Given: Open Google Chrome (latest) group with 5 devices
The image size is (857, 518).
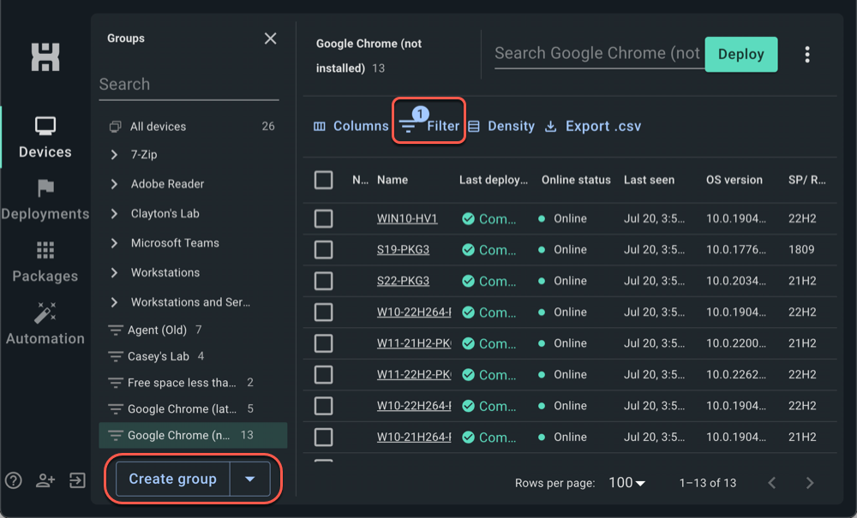Looking at the screenshot, I should (192, 408).
